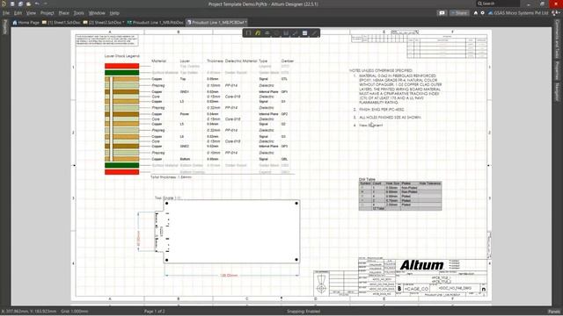Screen dimensions: 563x316
Task: Select the first rectangle icon on the active bar
Action: [248, 33]
